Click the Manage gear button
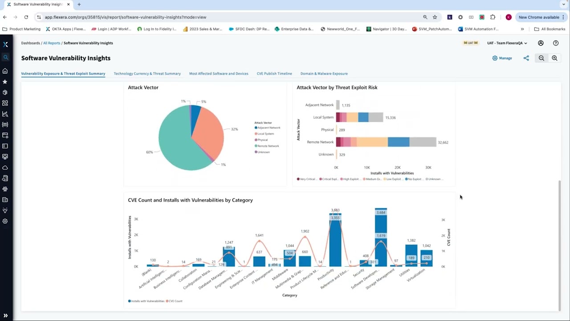The image size is (570, 321). pos(502,58)
